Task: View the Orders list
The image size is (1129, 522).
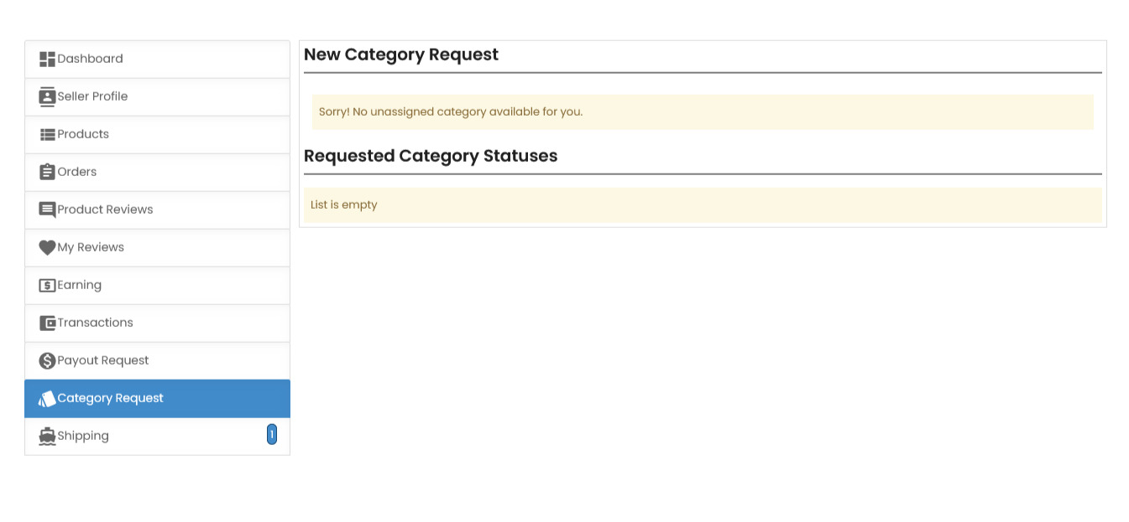Action: (77, 173)
